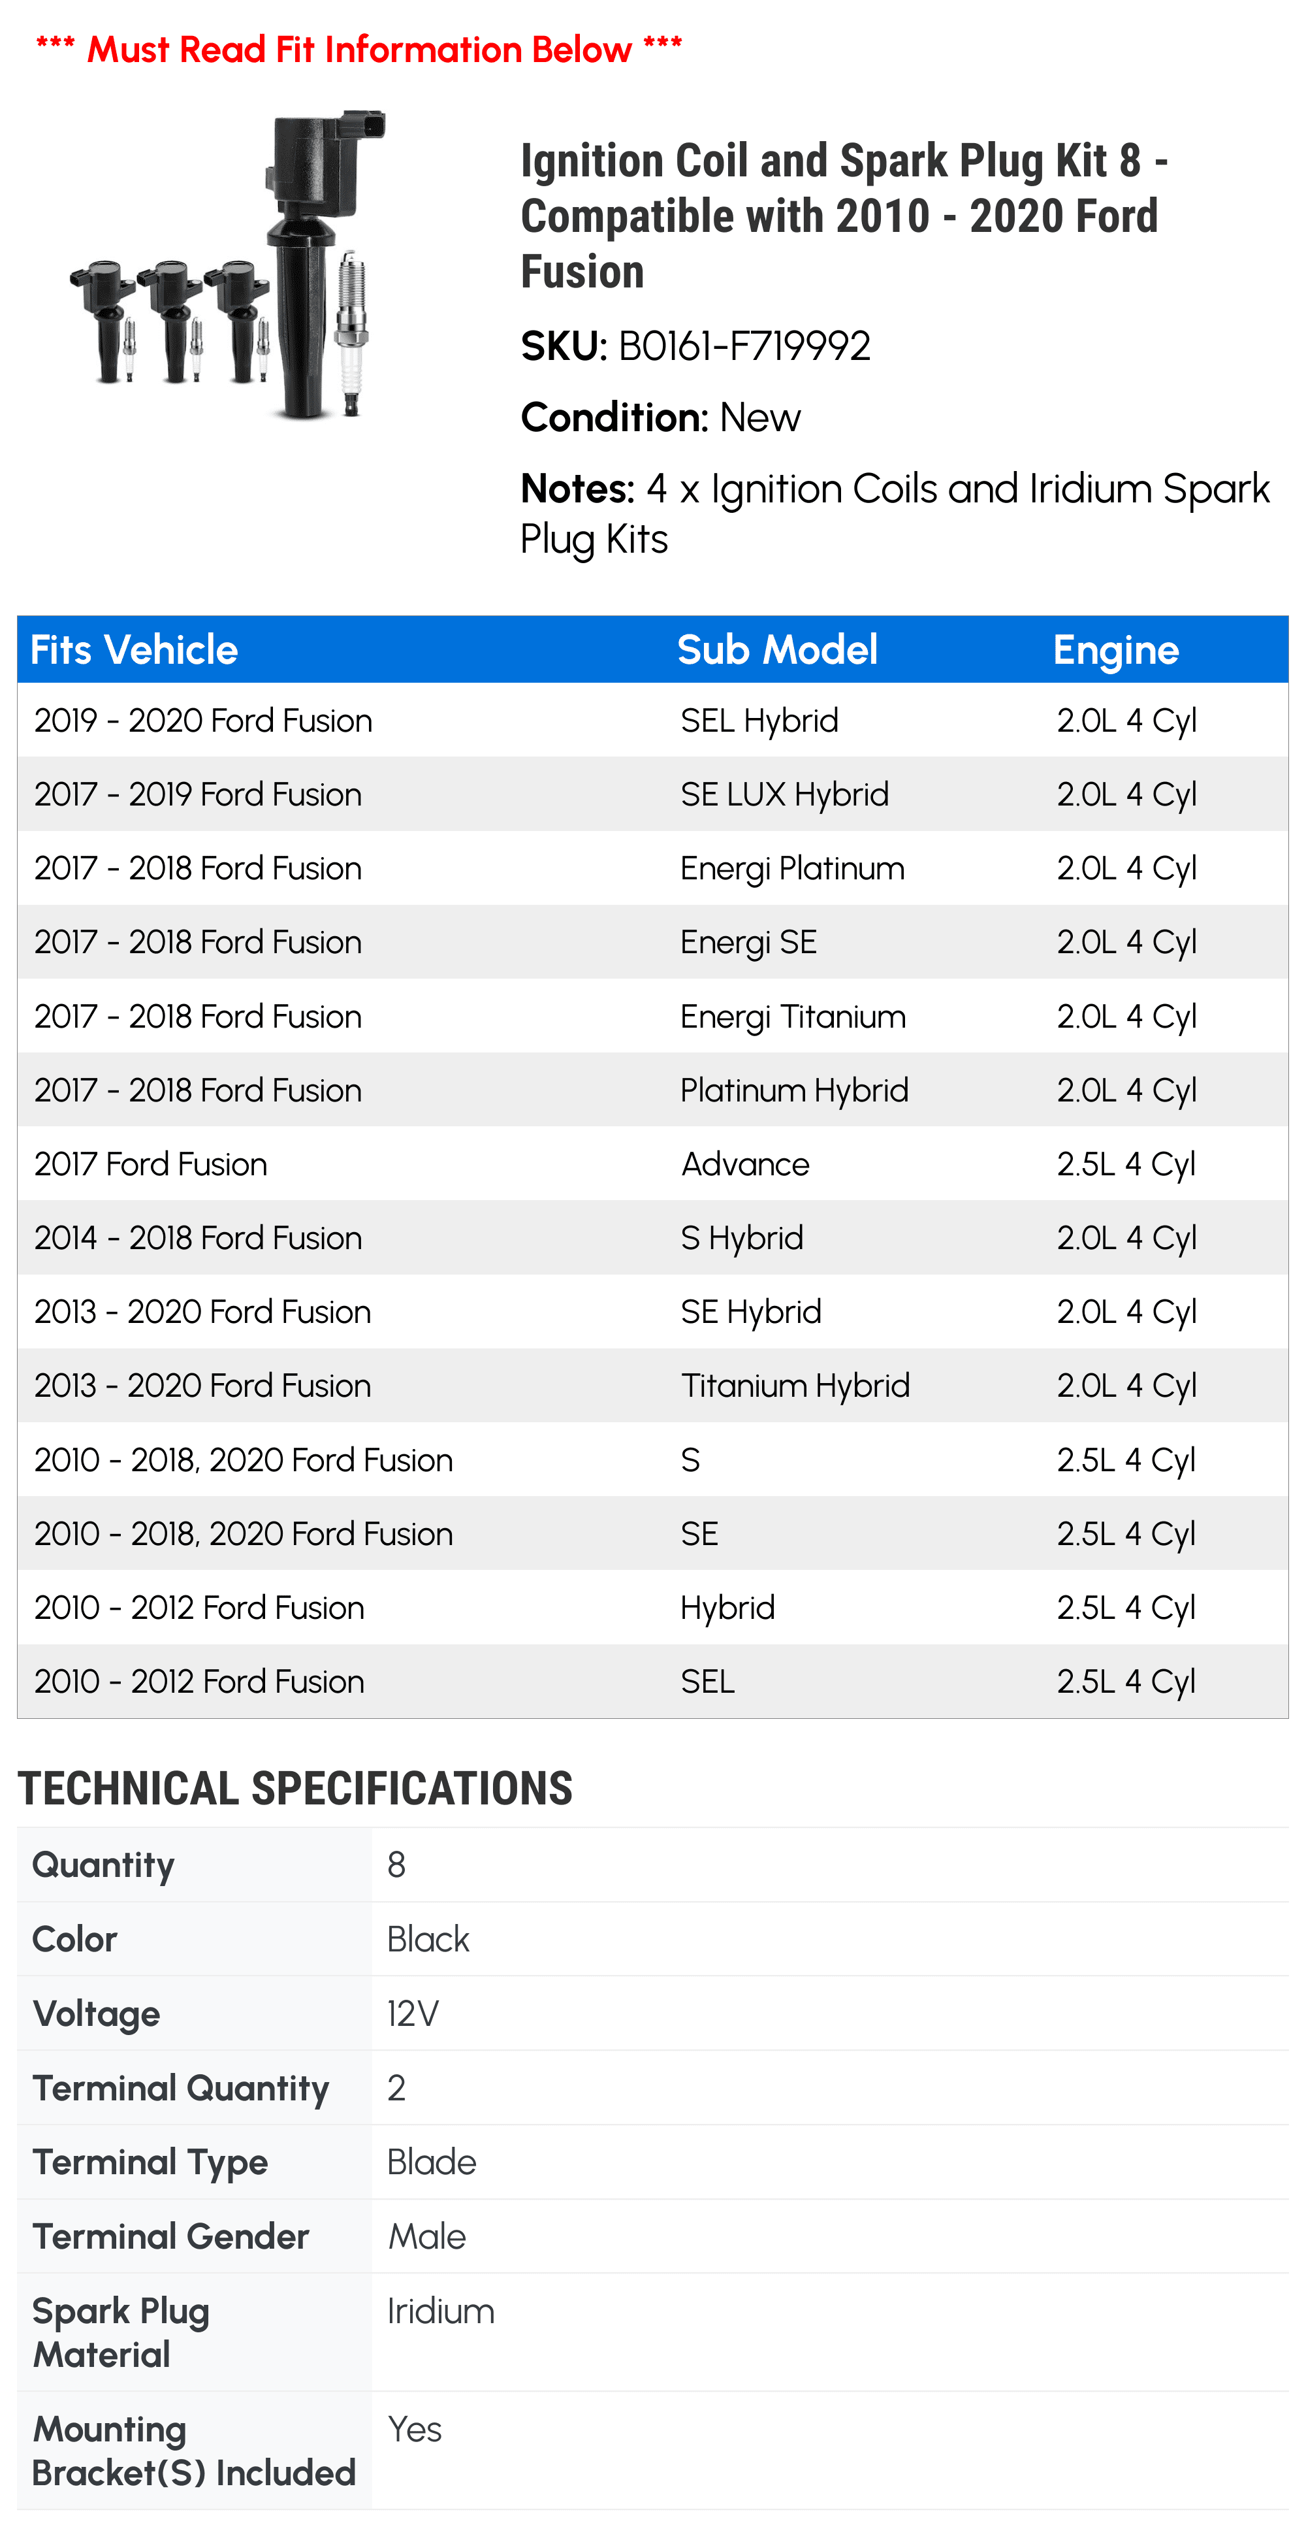Click the Mounting Bracket(S) Included row
This screenshot has height=2527, width=1306.
coord(653,2451)
